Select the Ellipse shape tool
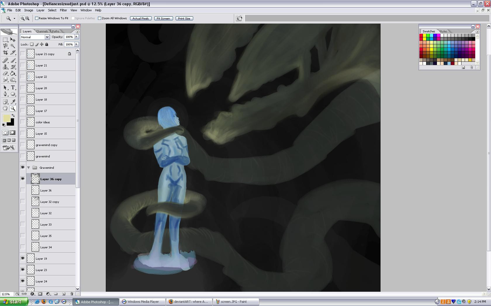Image resolution: width=491 pixels, height=306 pixels. point(13,94)
